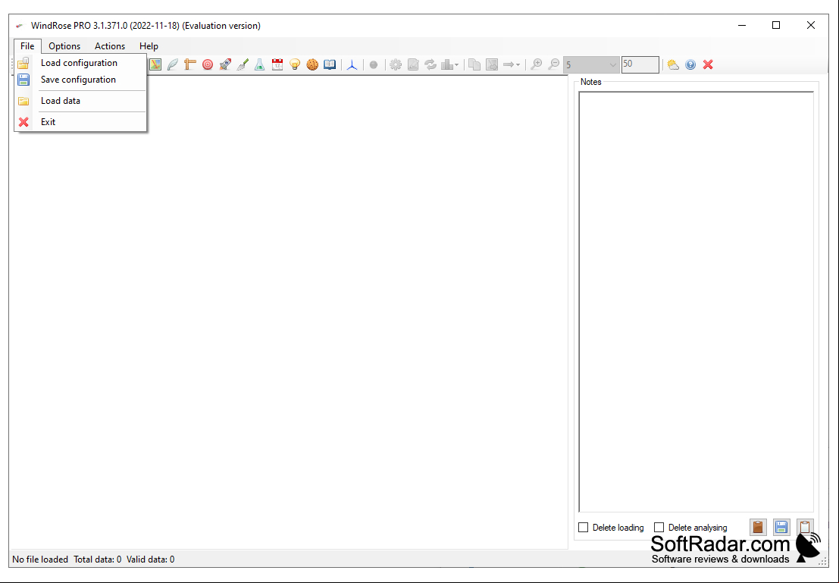Viewport: 839px width, 583px height.
Task: Click the grey copy pages icon
Action: (474, 64)
